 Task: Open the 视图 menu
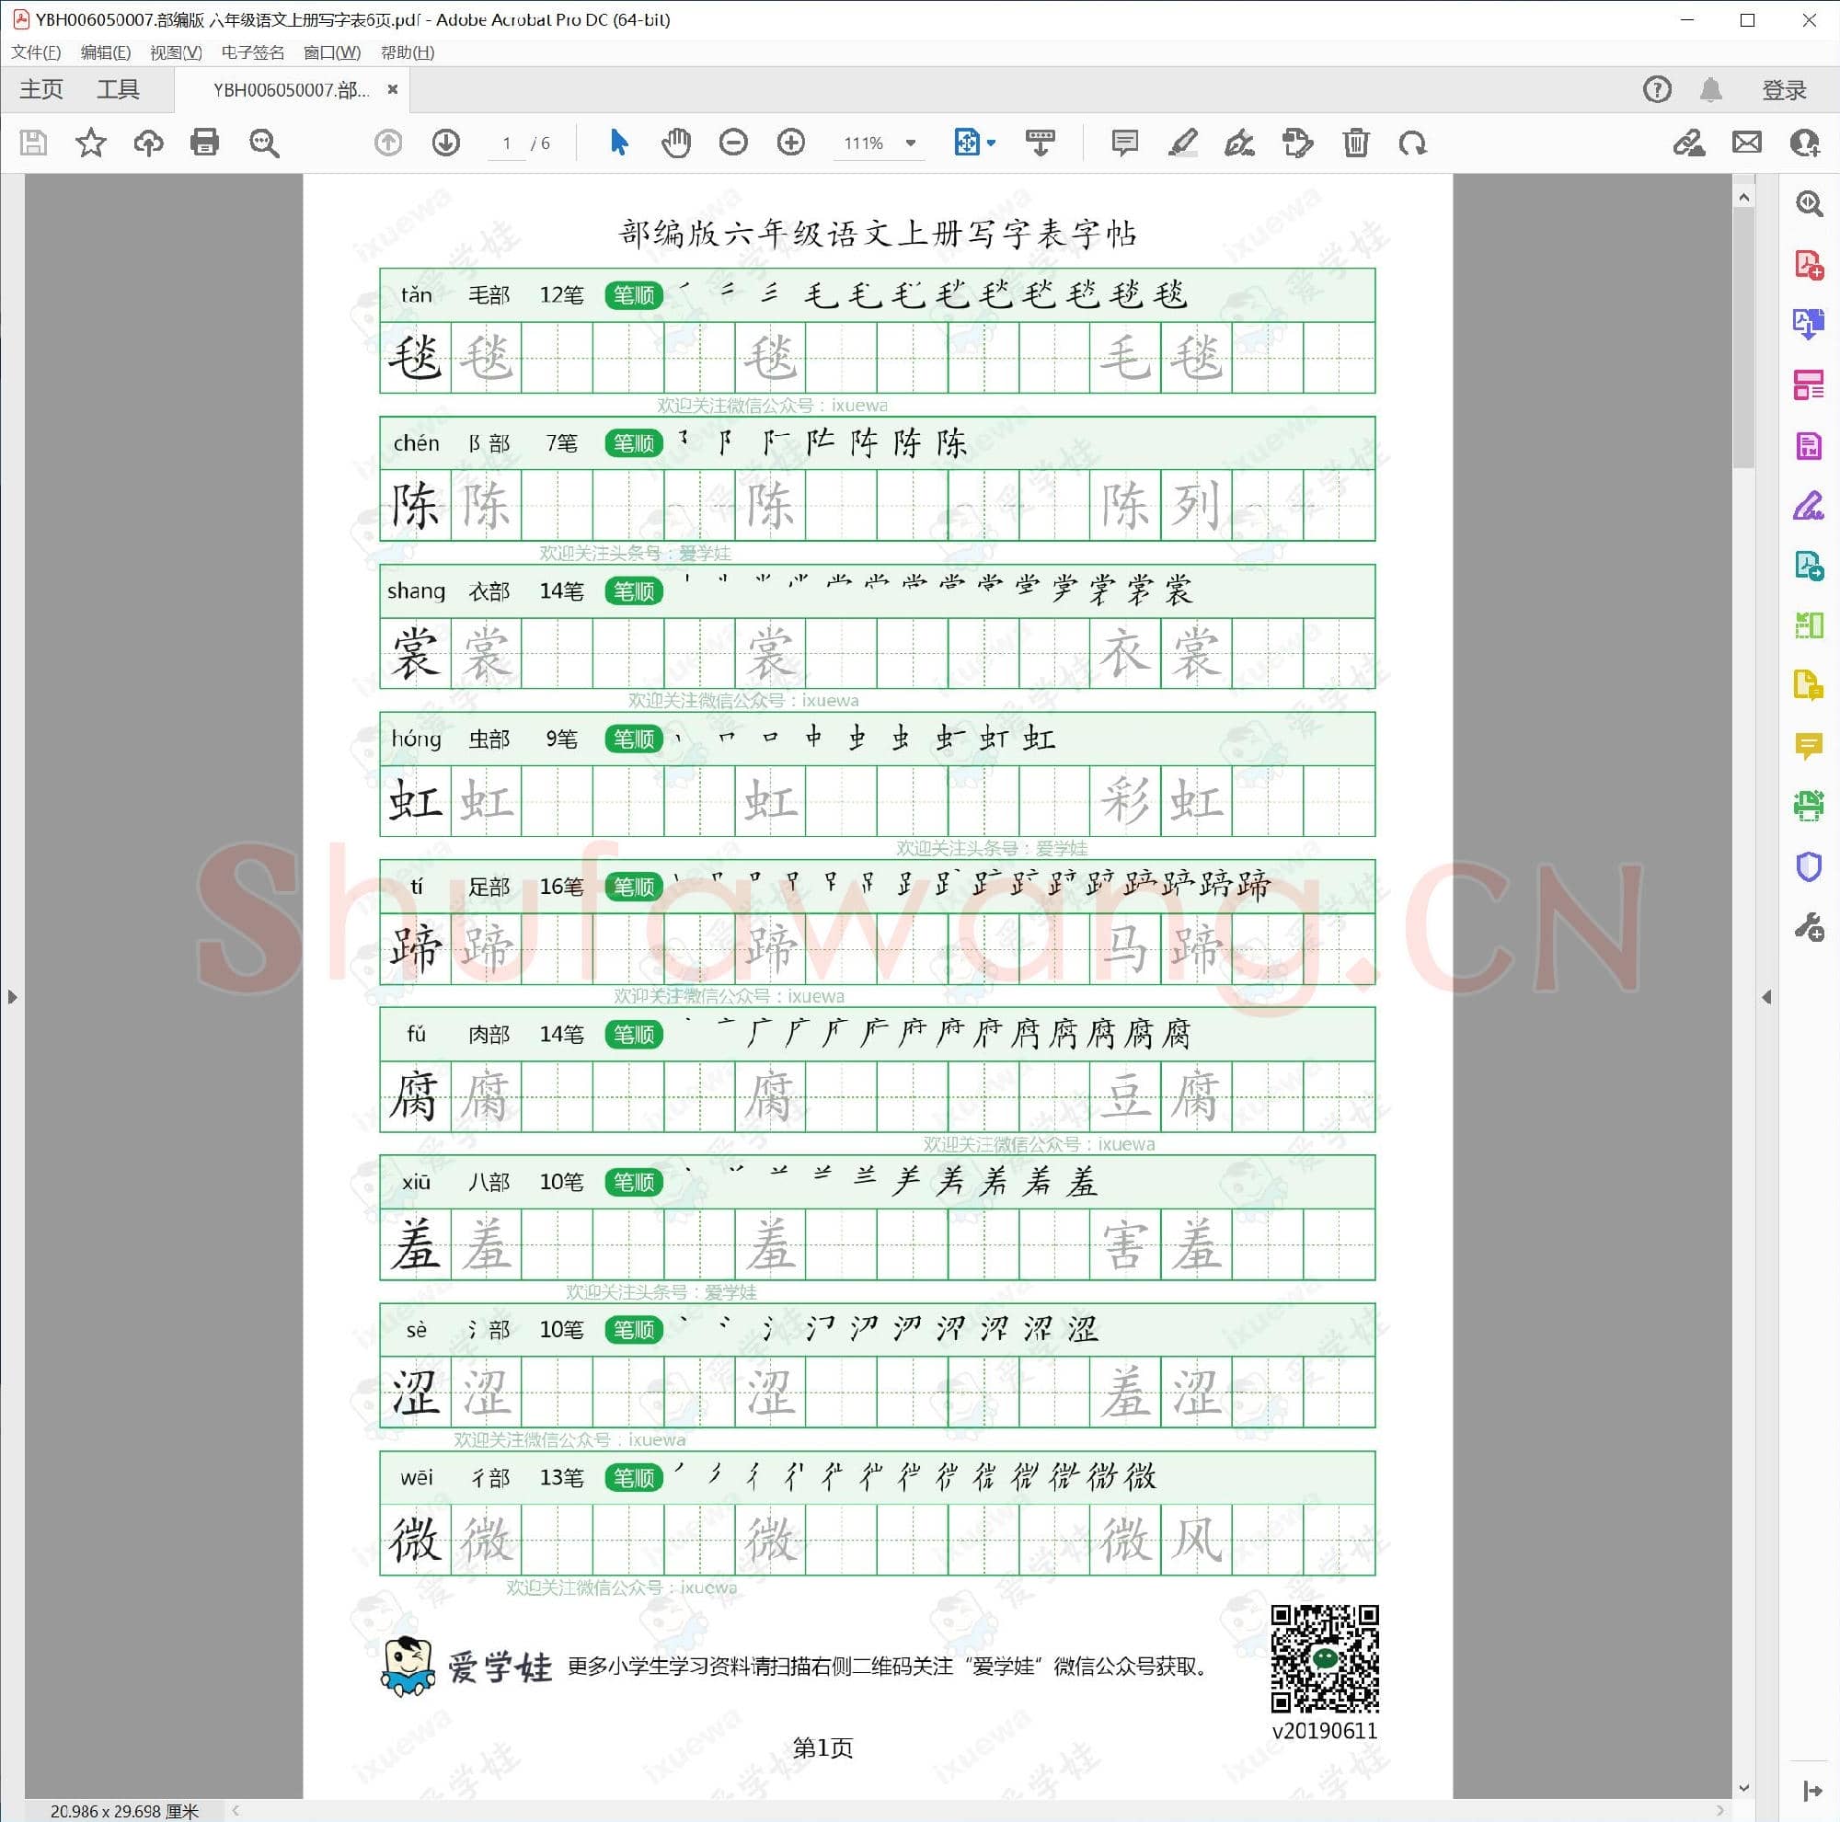[x=177, y=52]
